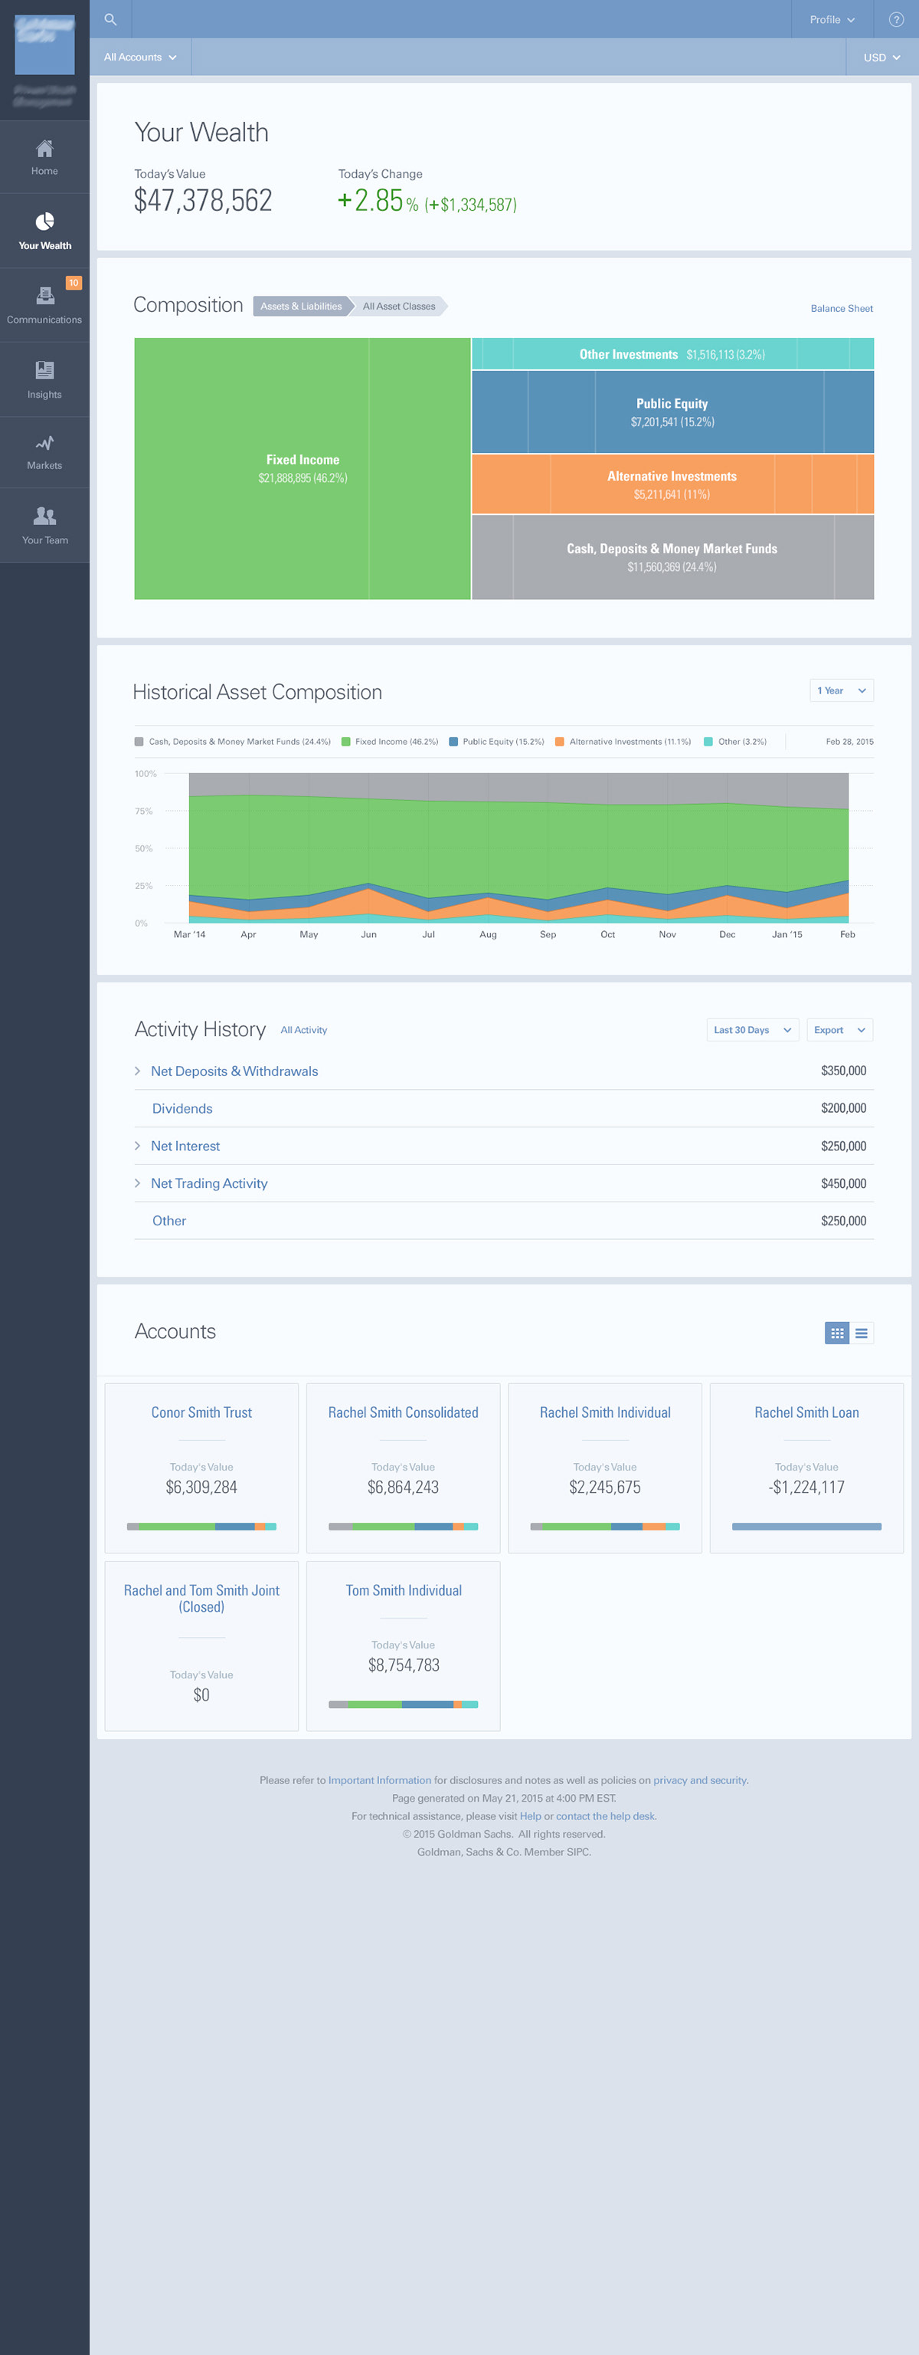Toggle Other legend swatch in chart
Image resolution: width=919 pixels, height=2355 pixels.
click(x=708, y=741)
